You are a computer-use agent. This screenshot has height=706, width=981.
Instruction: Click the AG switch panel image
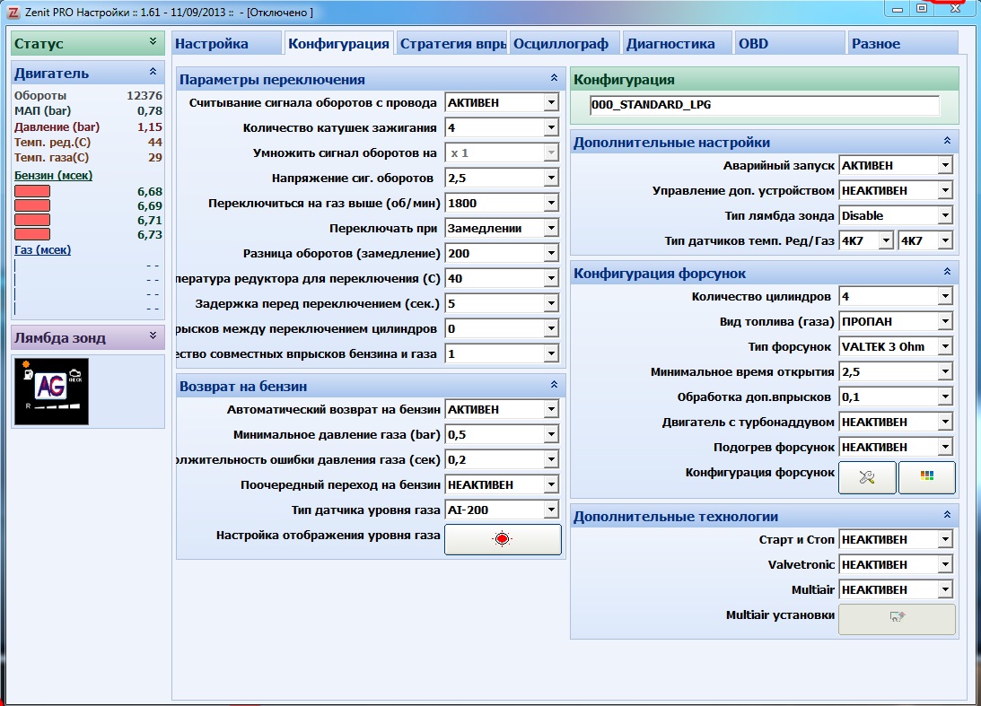tap(51, 391)
